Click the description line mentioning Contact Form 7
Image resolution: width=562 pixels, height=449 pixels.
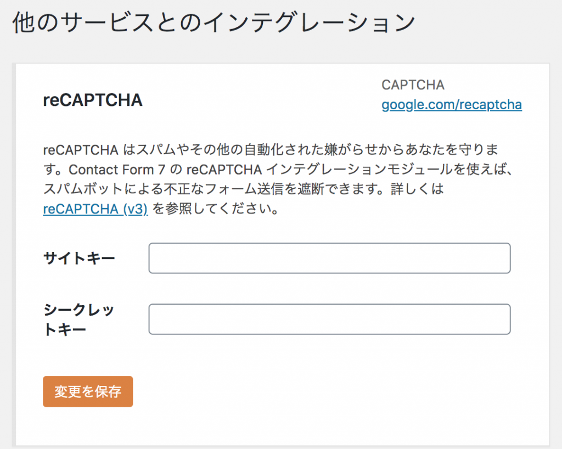(279, 170)
